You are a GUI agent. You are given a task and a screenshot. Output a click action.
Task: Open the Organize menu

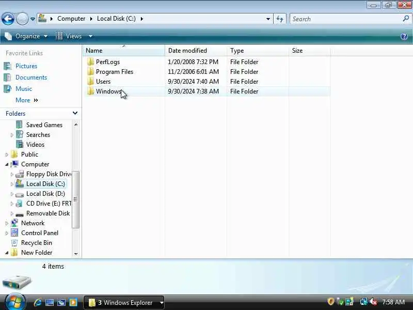pyautogui.click(x=26, y=36)
